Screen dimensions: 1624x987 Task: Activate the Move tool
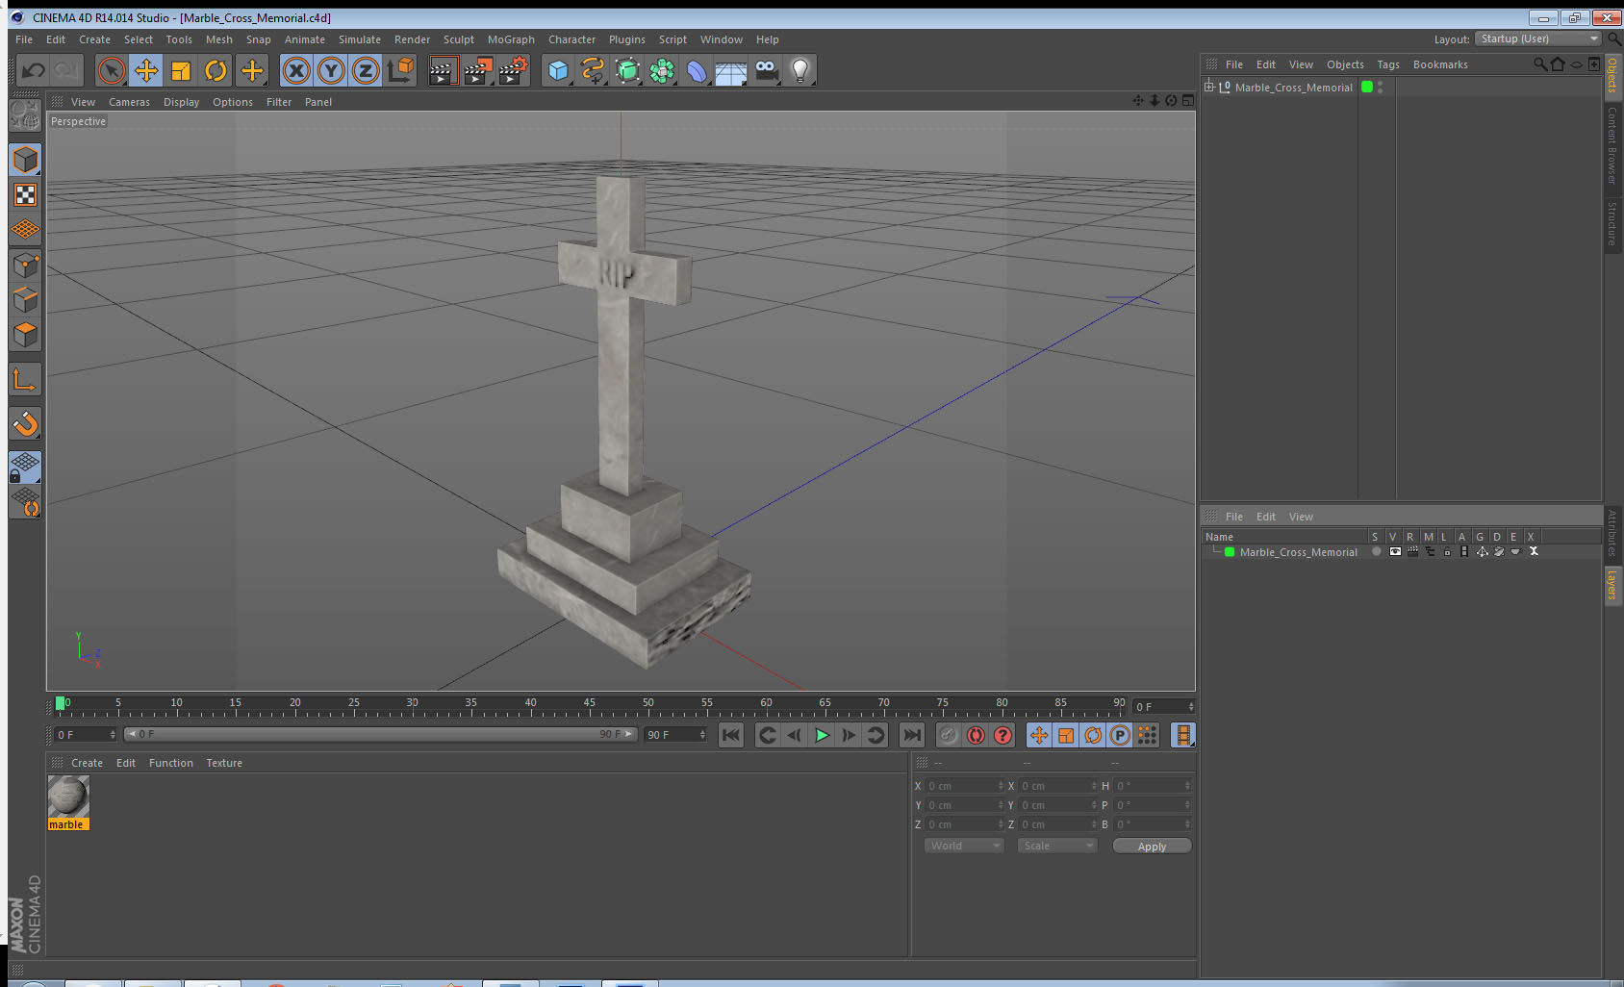coord(146,70)
